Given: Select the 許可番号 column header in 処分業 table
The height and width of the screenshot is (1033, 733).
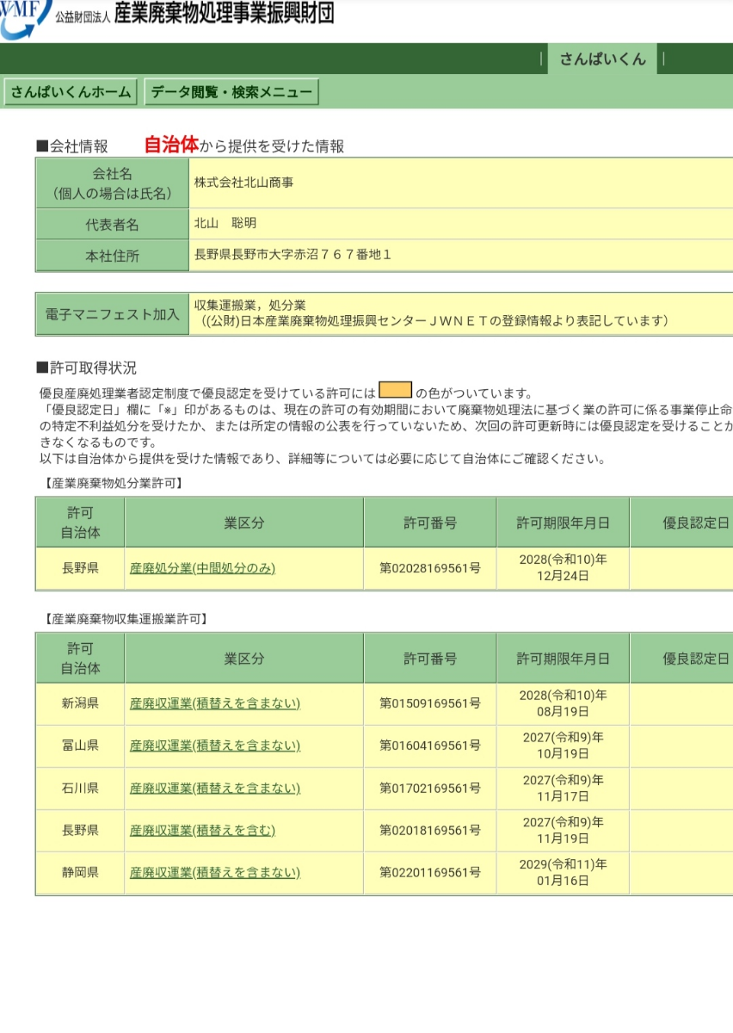Looking at the screenshot, I should click(x=430, y=521).
